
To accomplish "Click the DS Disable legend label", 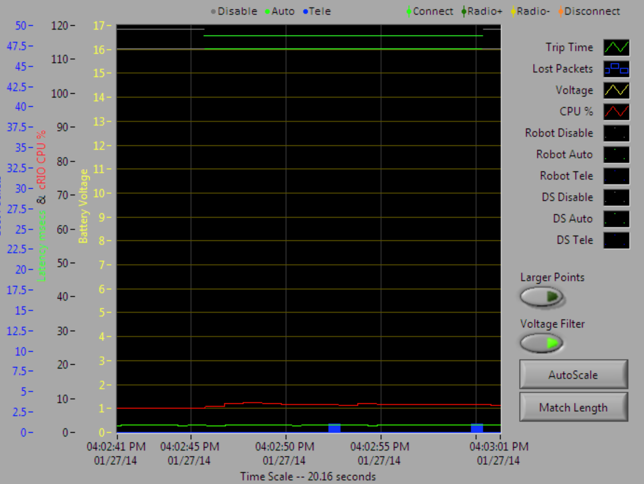I will (567, 197).
